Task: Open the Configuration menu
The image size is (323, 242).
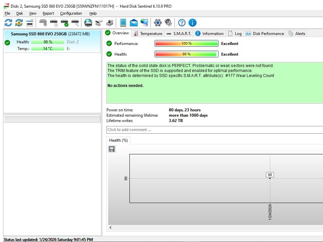Action: (x=71, y=13)
